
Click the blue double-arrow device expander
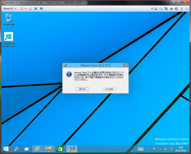tap(152, 8)
